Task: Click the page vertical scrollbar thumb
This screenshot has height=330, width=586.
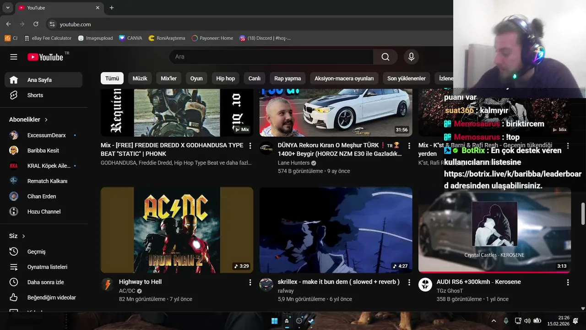Action: pyautogui.click(x=583, y=214)
